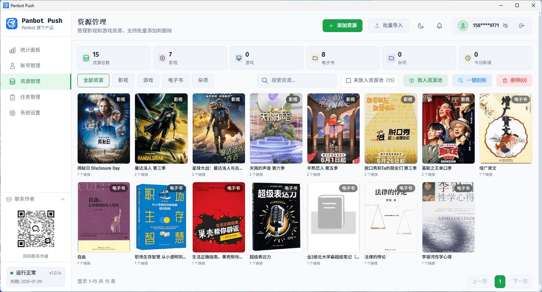Image resolution: width=542 pixels, height=292 pixels.
Task: Open the 超级表达力 book cover
Action: pyautogui.click(x=276, y=217)
